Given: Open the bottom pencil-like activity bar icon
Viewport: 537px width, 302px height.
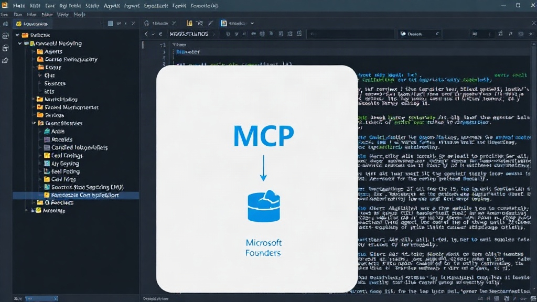Looking at the screenshot, I should point(5,61).
